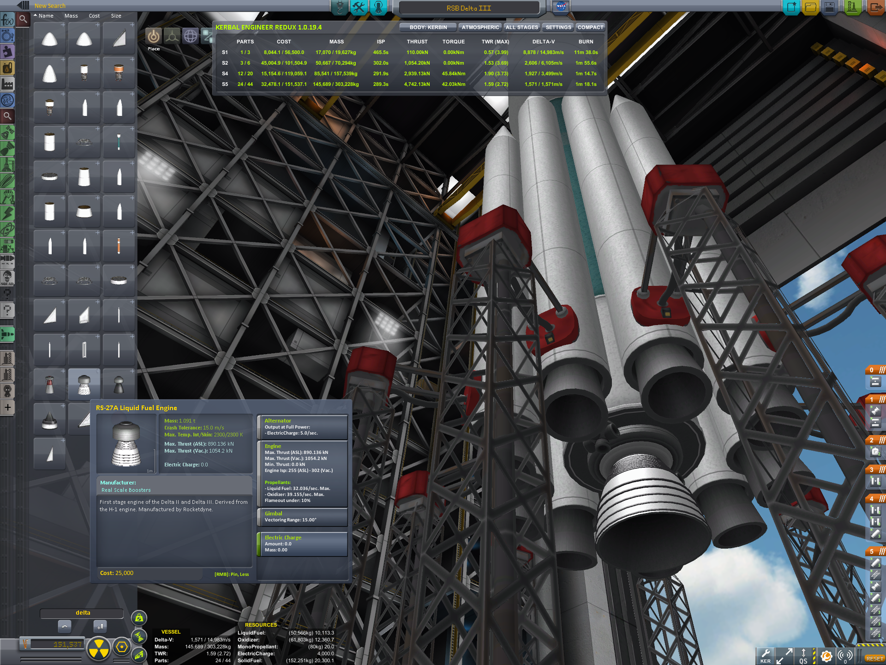The image size is (886, 665).
Task: Open the Filter by Tech Level circuit icon
Action: pyautogui.click(x=7, y=100)
